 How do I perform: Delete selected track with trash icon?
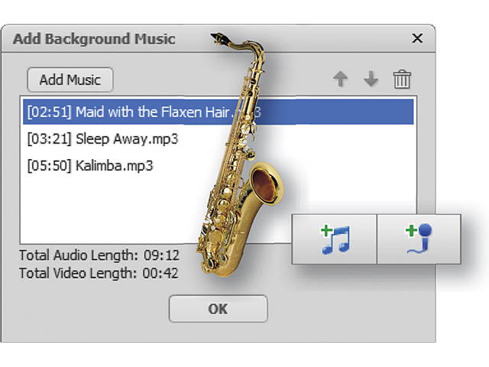[401, 80]
